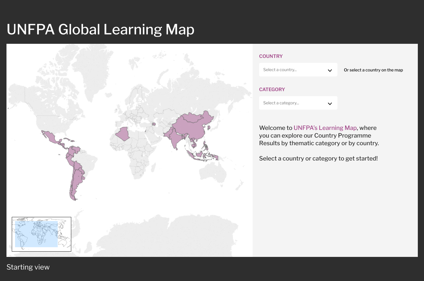Select Mexico on the world map
Image resolution: width=424 pixels, height=281 pixels.
52,138
